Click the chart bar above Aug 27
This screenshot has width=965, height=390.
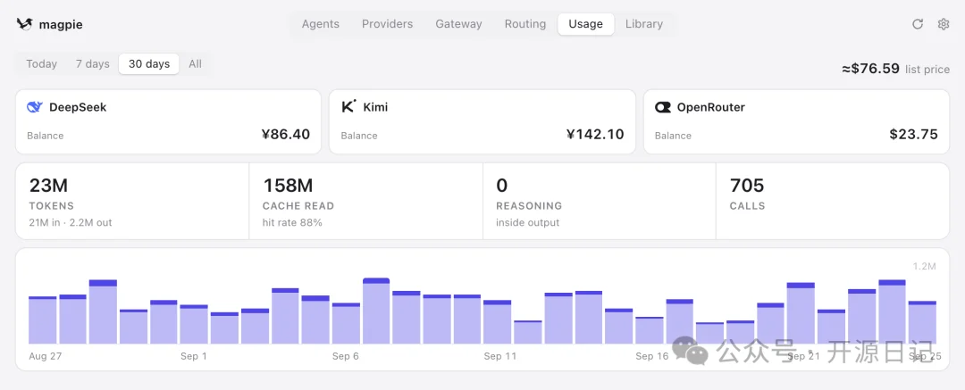click(43, 319)
